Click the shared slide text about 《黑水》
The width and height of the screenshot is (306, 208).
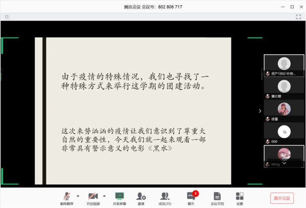(133, 140)
